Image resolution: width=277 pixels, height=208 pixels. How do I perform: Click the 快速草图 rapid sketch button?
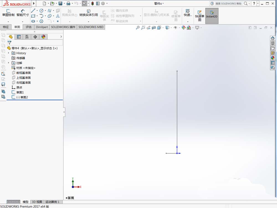click(199, 16)
